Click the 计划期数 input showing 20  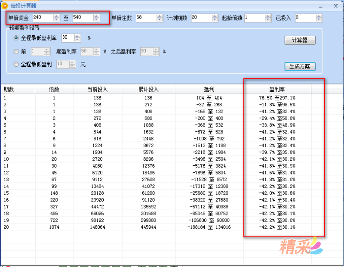(202, 18)
